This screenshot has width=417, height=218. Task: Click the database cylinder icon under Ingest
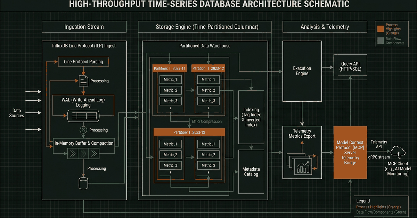click(x=83, y=183)
